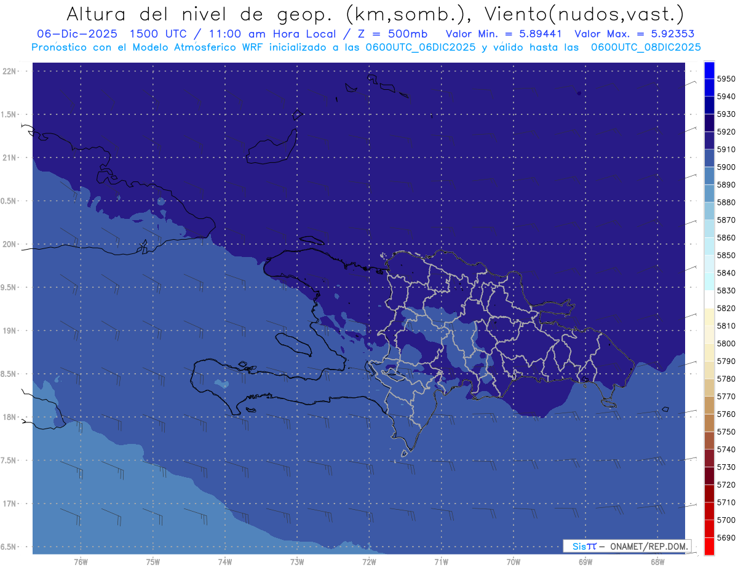Screen dimensions: 738x570
Task: Click the "5770" color scale label
Action: (x=726, y=397)
